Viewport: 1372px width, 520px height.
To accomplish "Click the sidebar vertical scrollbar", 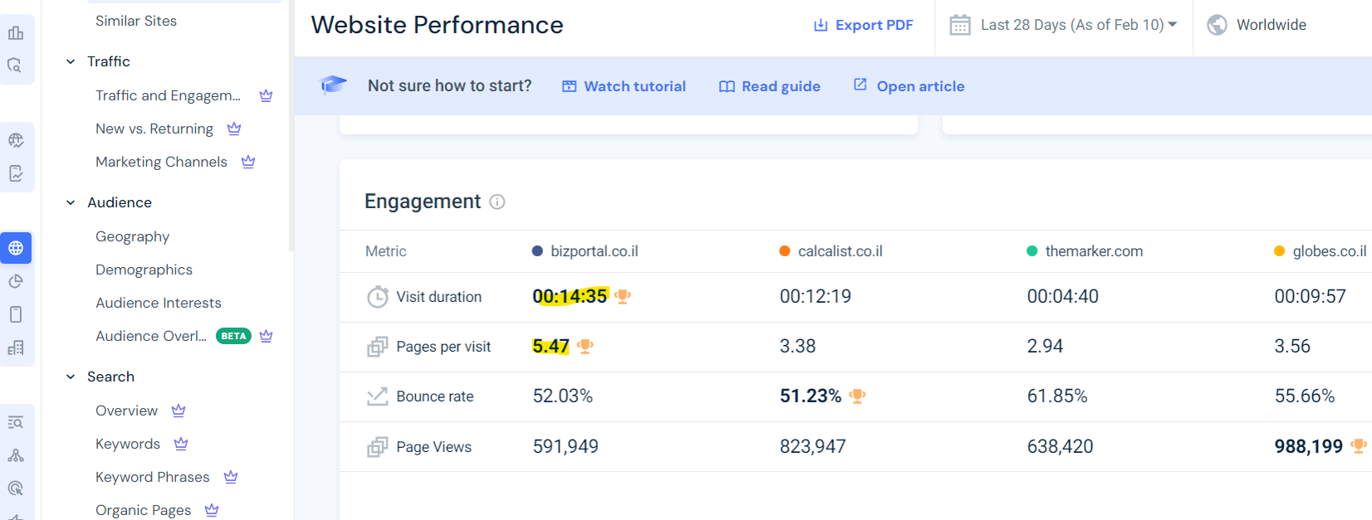I will point(291,124).
